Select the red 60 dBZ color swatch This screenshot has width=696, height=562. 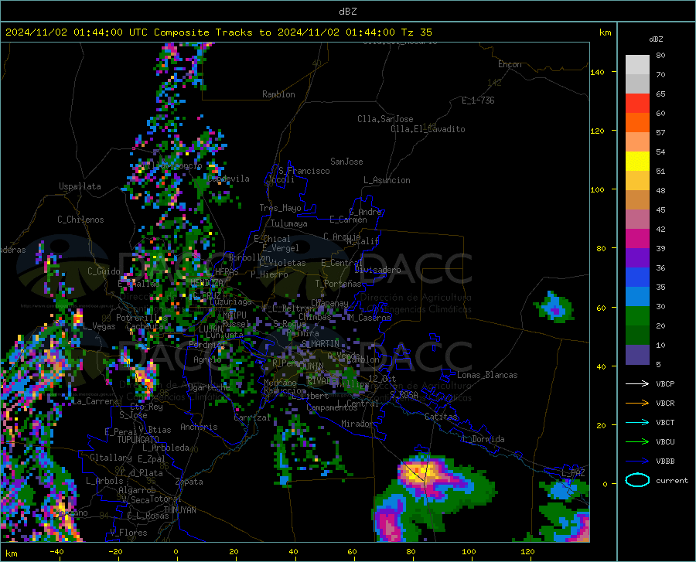(x=637, y=104)
